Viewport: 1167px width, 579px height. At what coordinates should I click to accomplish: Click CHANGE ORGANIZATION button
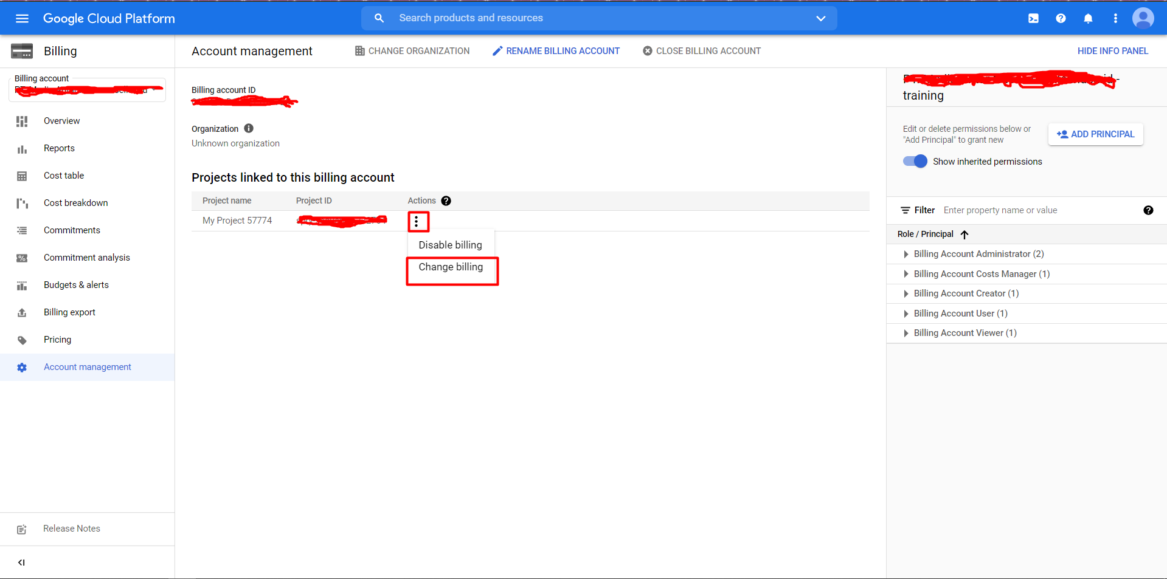[x=412, y=51]
